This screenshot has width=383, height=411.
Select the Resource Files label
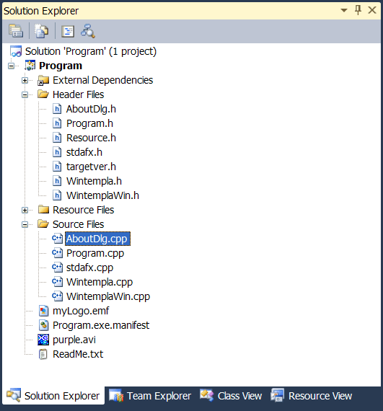tap(84, 210)
